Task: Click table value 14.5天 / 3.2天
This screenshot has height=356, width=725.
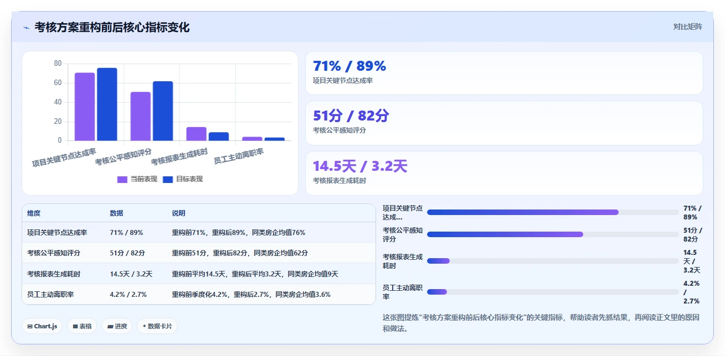Action: (131, 274)
